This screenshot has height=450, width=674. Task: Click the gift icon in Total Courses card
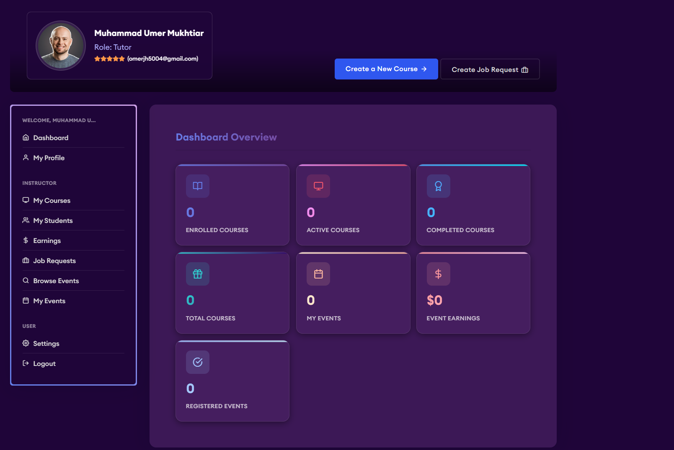pyautogui.click(x=198, y=274)
